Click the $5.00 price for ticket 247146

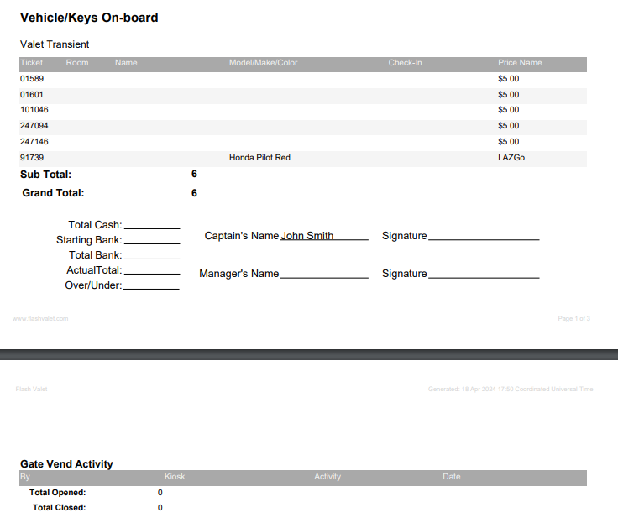pos(509,142)
